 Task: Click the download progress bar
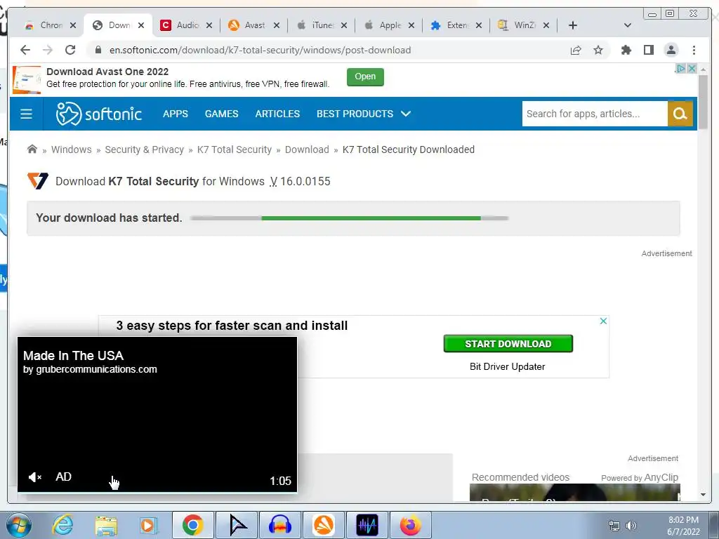pos(350,218)
